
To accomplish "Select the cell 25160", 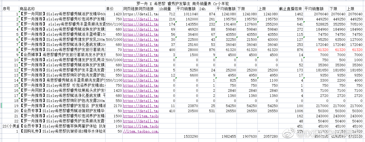I will point(187,45).
